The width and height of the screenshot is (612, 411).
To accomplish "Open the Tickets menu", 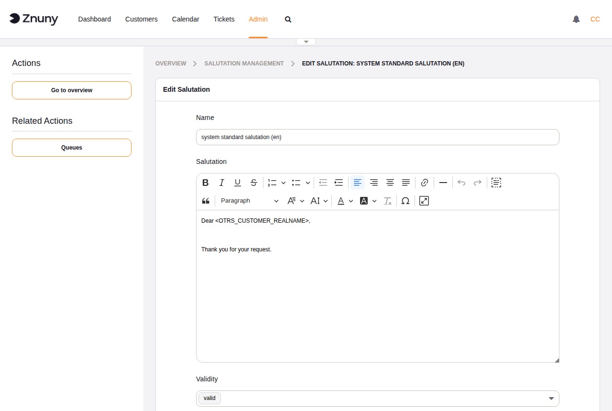I will (x=224, y=19).
